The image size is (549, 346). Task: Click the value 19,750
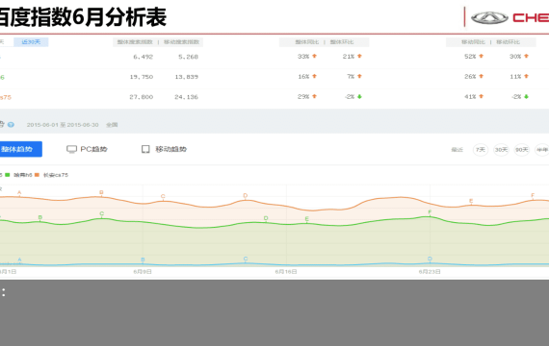point(142,77)
